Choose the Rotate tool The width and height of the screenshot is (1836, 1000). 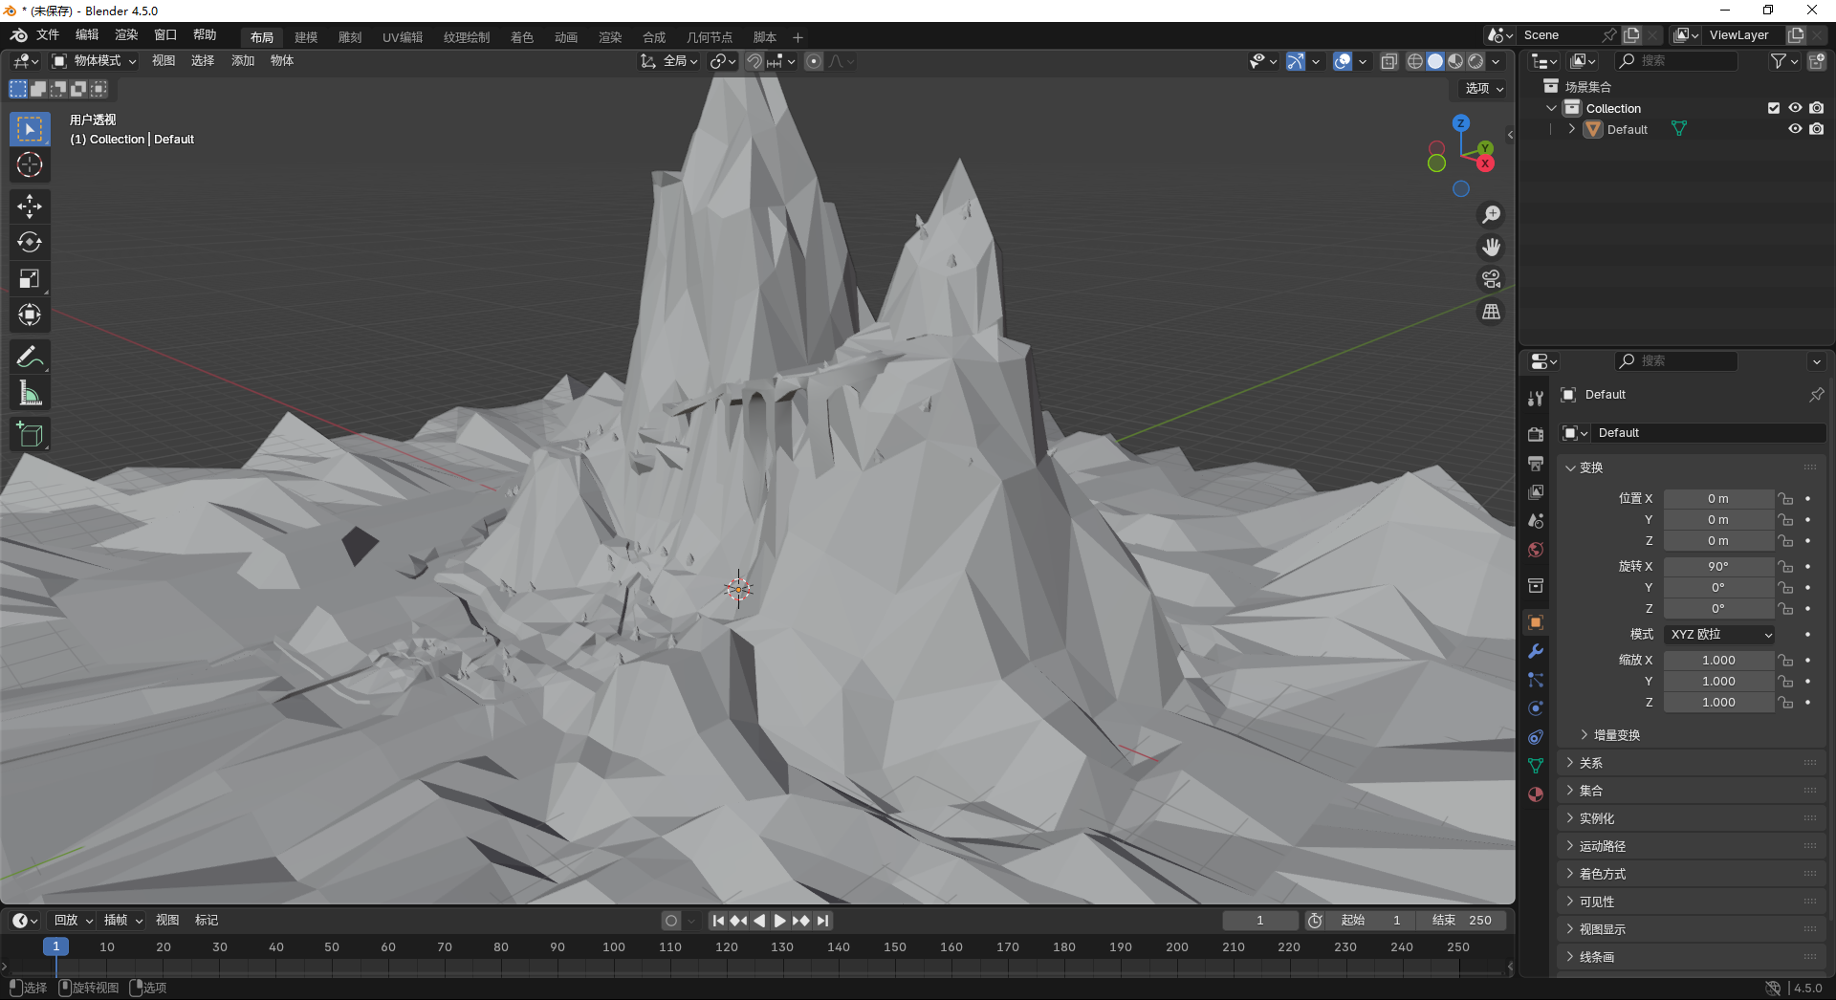[x=30, y=243]
